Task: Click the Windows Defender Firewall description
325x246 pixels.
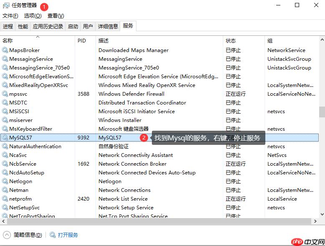Action: tap(131, 94)
